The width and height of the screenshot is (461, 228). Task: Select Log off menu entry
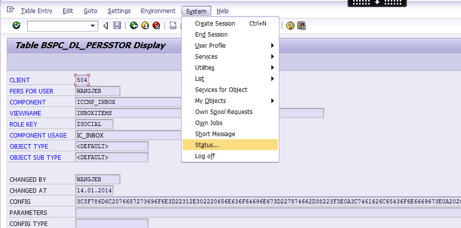click(230, 156)
